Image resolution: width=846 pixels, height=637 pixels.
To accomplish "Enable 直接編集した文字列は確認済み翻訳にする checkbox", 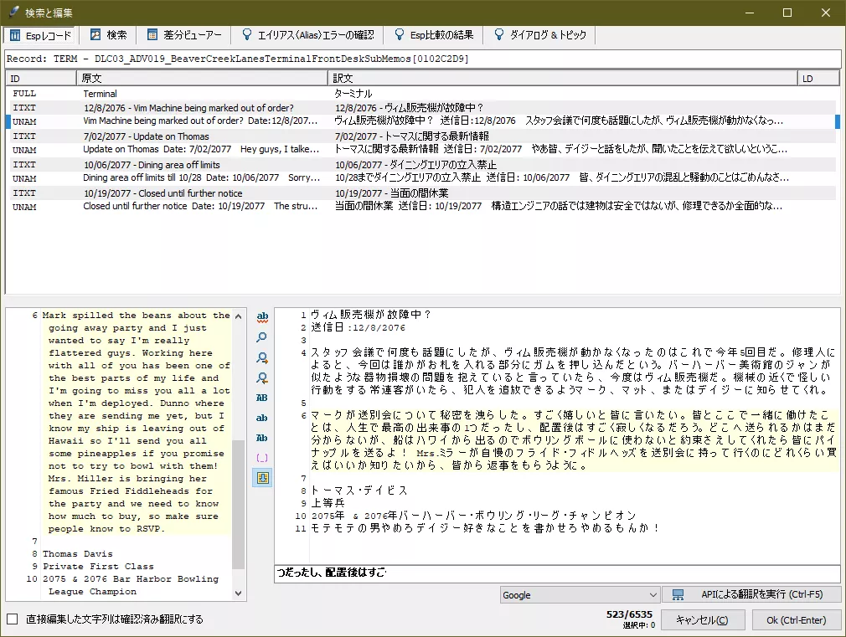I will coord(13,619).
